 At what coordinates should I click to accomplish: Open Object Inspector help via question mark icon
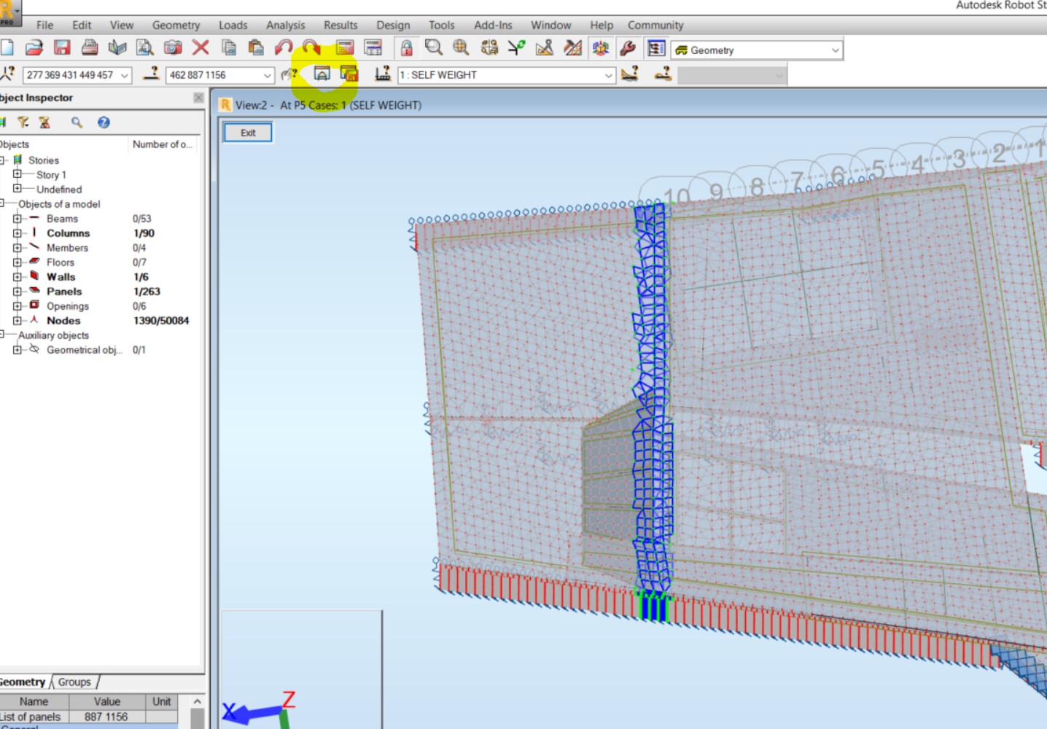tap(103, 122)
